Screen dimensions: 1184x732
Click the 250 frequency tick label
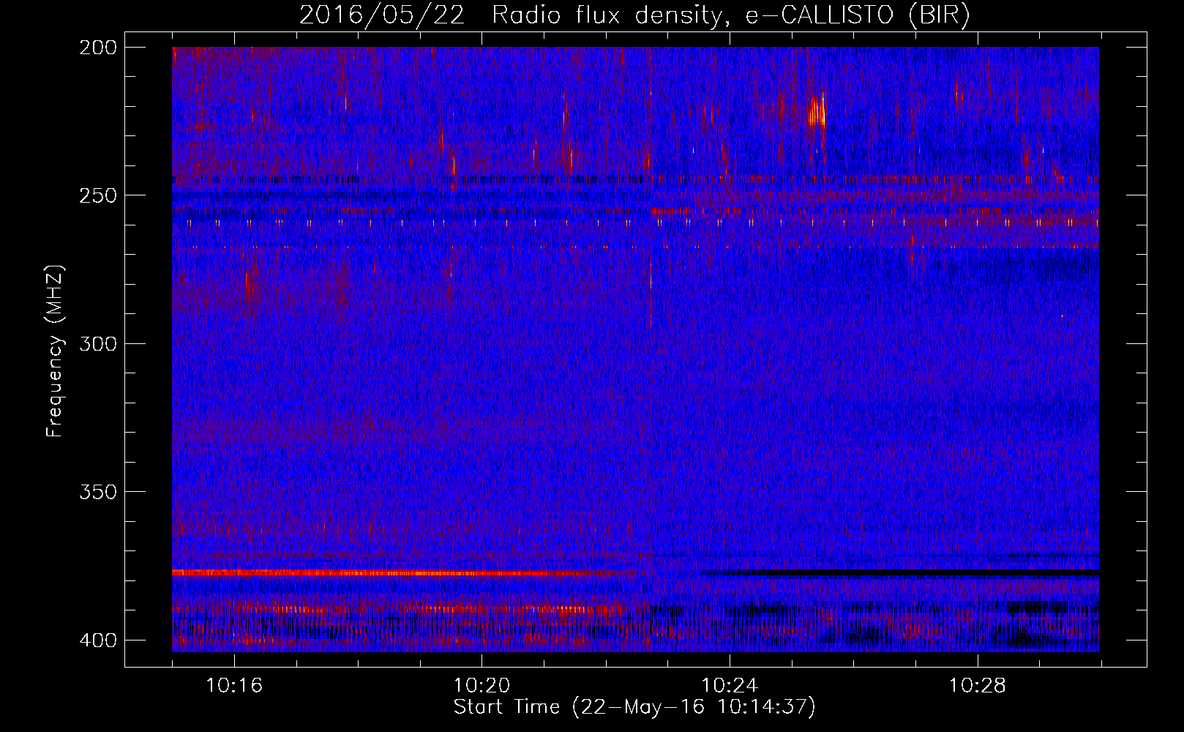coord(97,195)
